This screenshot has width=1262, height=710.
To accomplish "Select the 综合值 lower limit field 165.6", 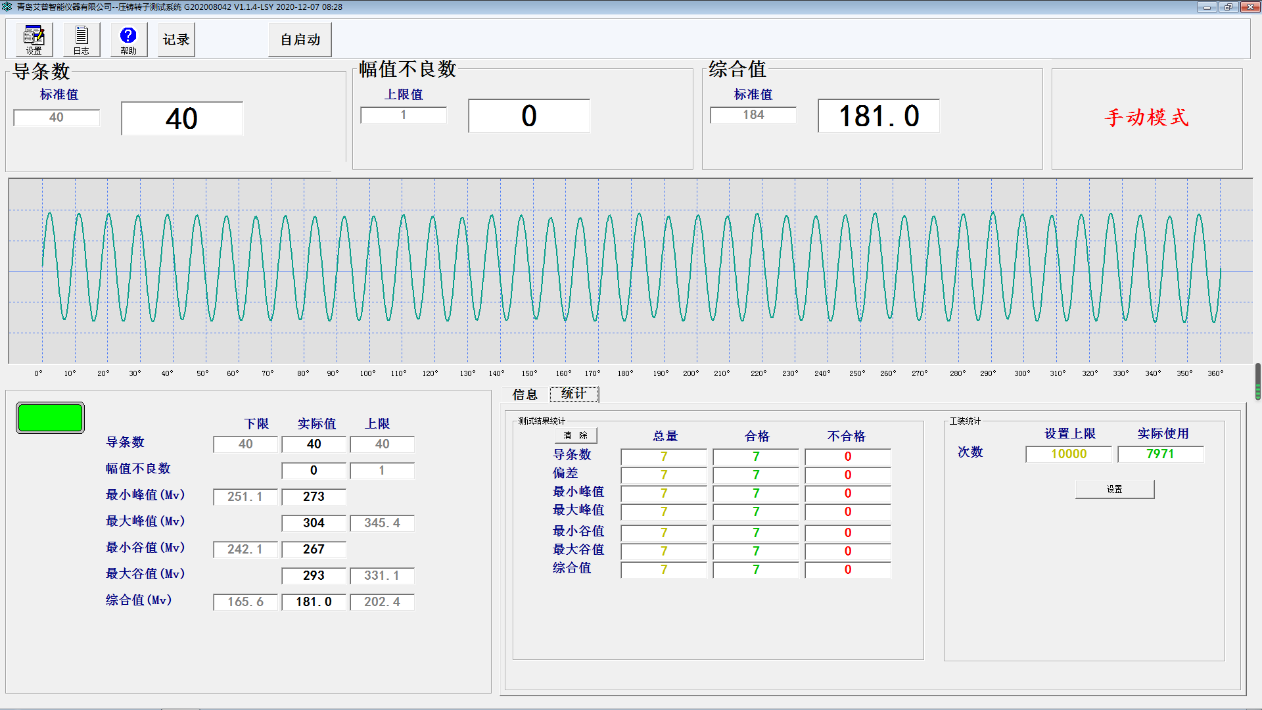I will click(x=245, y=602).
